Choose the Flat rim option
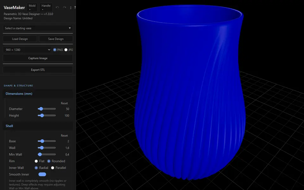304x190 pixels. (x=36, y=161)
